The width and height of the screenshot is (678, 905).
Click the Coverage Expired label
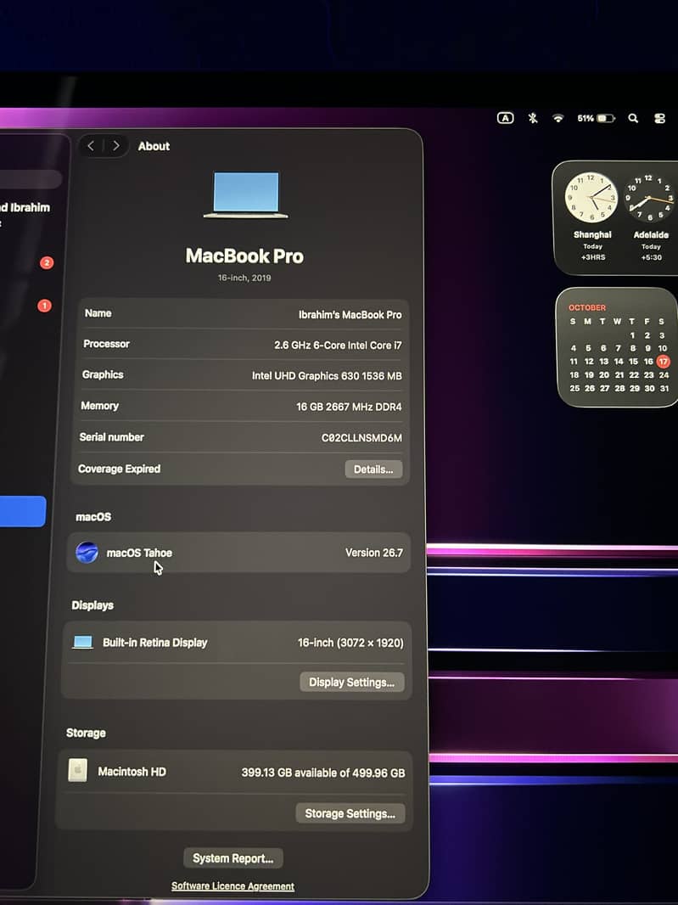point(120,469)
